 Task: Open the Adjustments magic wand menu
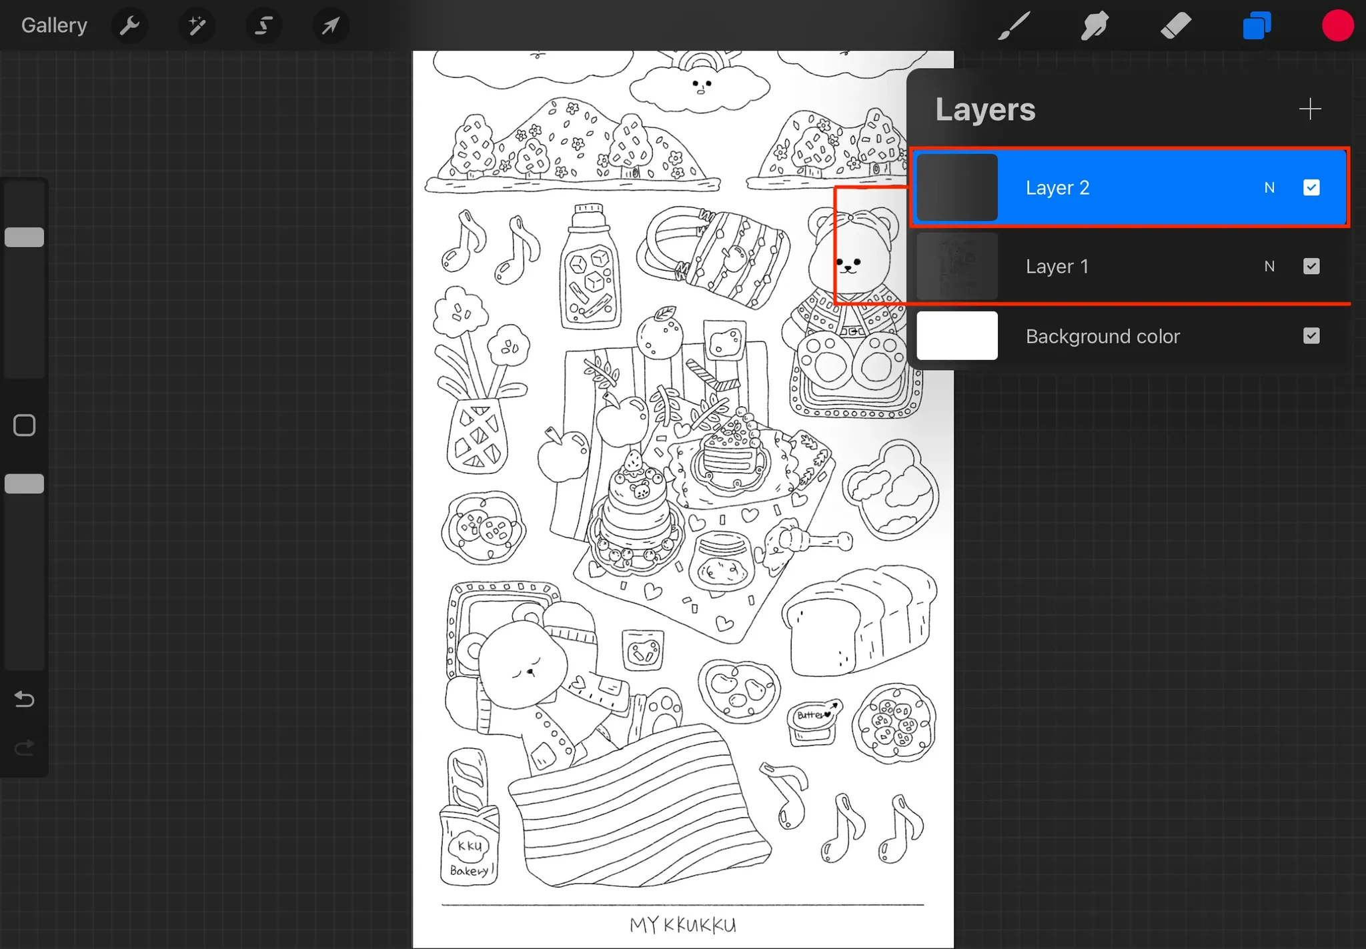click(x=197, y=26)
